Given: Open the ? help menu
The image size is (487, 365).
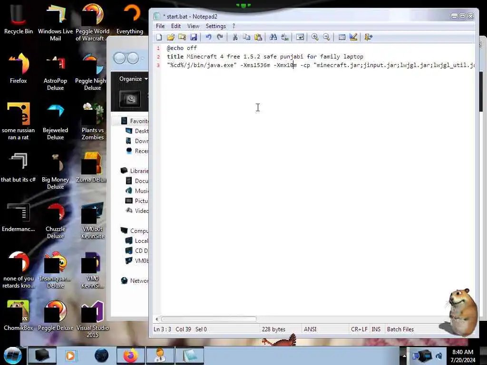Looking at the screenshot, I should tap(234, 26).
